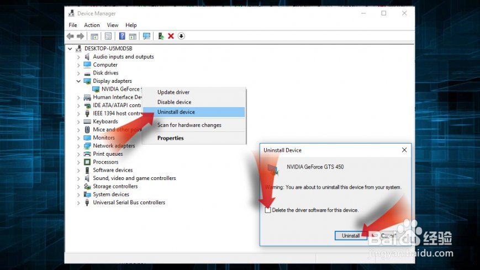Image resolution: width=480 pixels, height=270 pixels.
Task: Select Universal Serial Bus controllers text row
Action: coord(129,202)
